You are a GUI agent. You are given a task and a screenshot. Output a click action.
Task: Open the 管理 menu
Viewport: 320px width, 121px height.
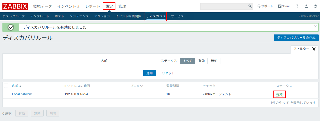pyautogui.click(x=122, y=6)
